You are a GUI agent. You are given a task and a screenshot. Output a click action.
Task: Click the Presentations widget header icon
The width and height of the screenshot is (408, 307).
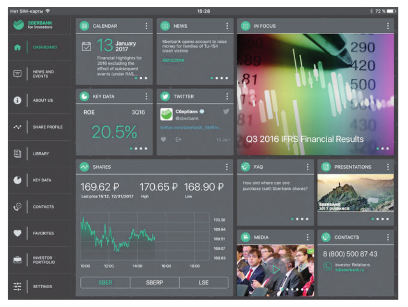click(x=326, y=167)
